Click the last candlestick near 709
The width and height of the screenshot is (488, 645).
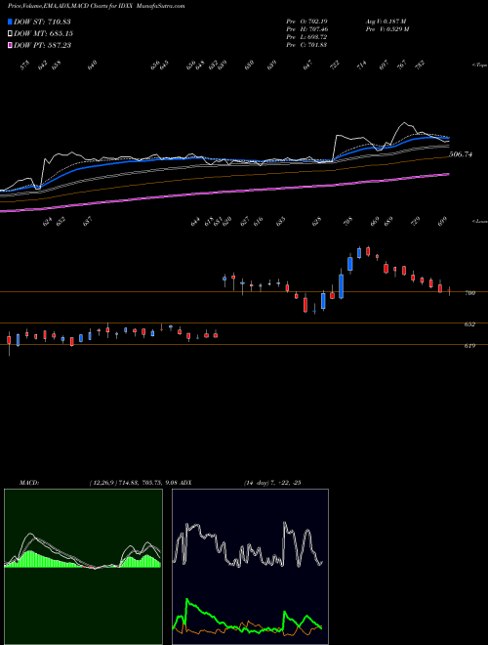click(x=449, y=291)
